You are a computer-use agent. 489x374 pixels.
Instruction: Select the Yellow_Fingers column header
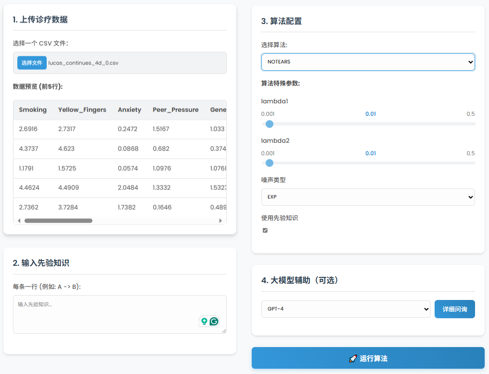click(x=82, y=110)
